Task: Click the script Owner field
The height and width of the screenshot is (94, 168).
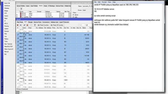Action: [87, 10]
